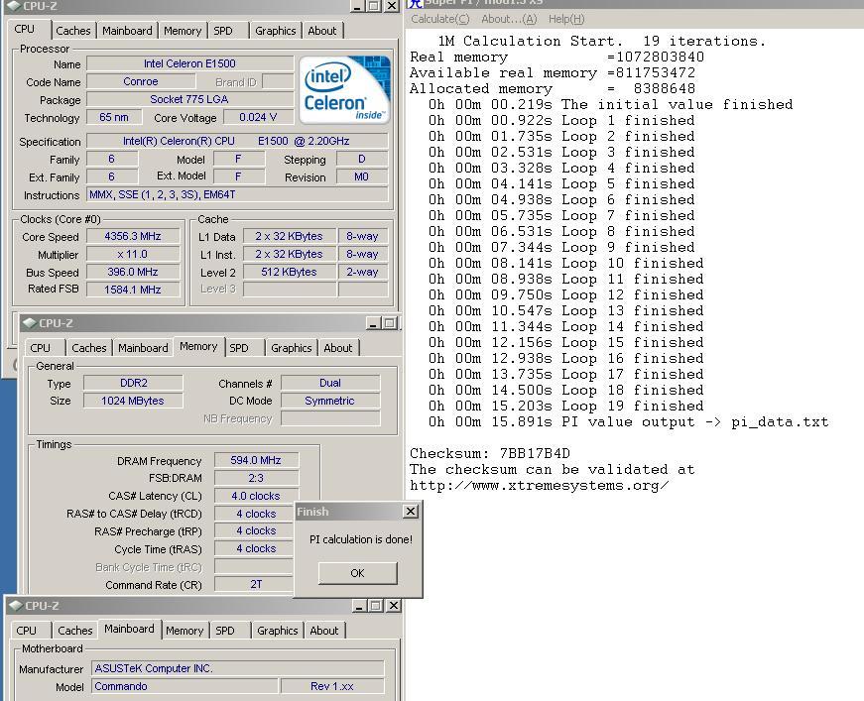Open the Memory tab in top CPU-Z window
This screenshot has height=701, width=864.
coord(183,31)
